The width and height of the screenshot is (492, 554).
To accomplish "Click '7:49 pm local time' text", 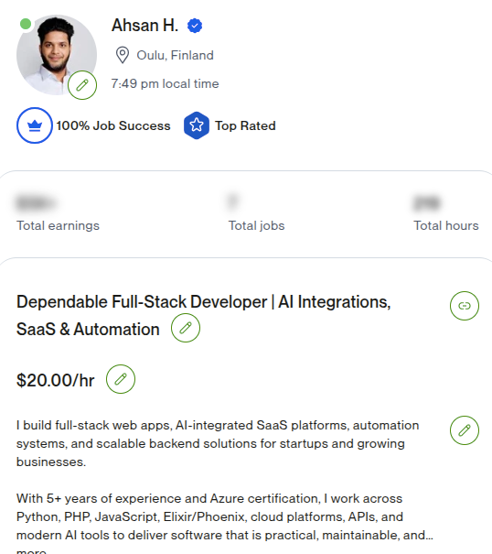I will click(166, 83).
